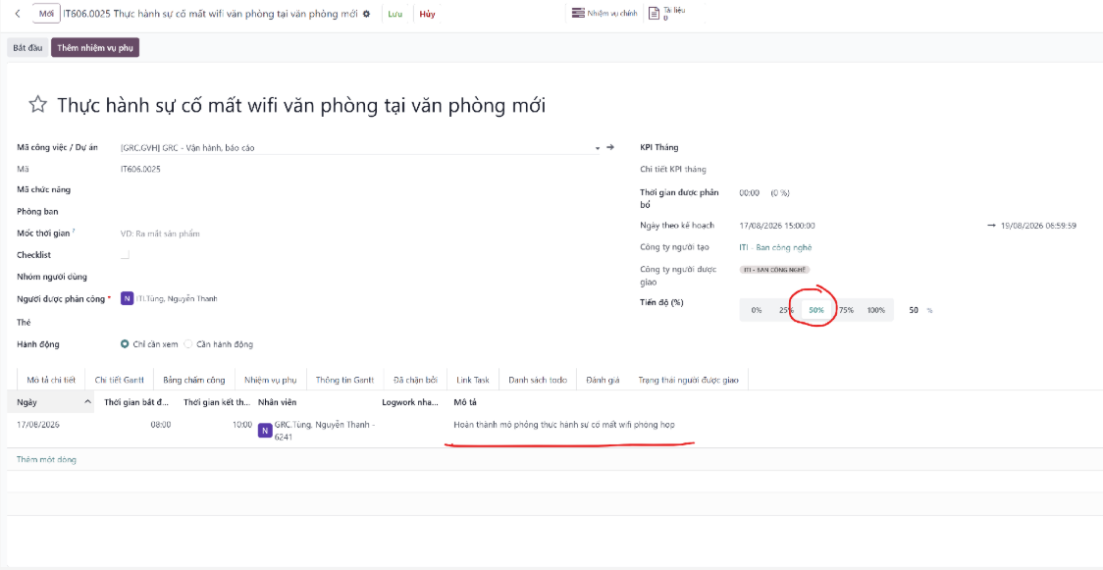
Task: Expand the Mã công việc / Dự án dropdown
Action: tap(598, 147)
